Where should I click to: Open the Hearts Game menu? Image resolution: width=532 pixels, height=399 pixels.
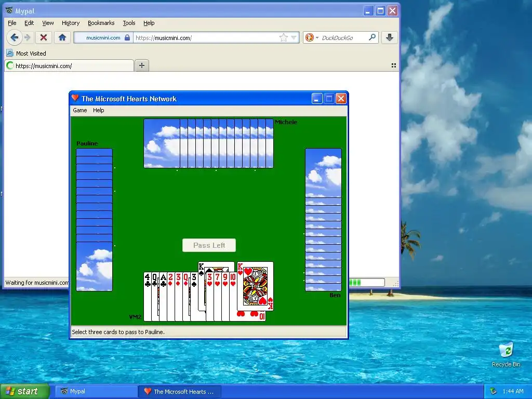point(79,110)
